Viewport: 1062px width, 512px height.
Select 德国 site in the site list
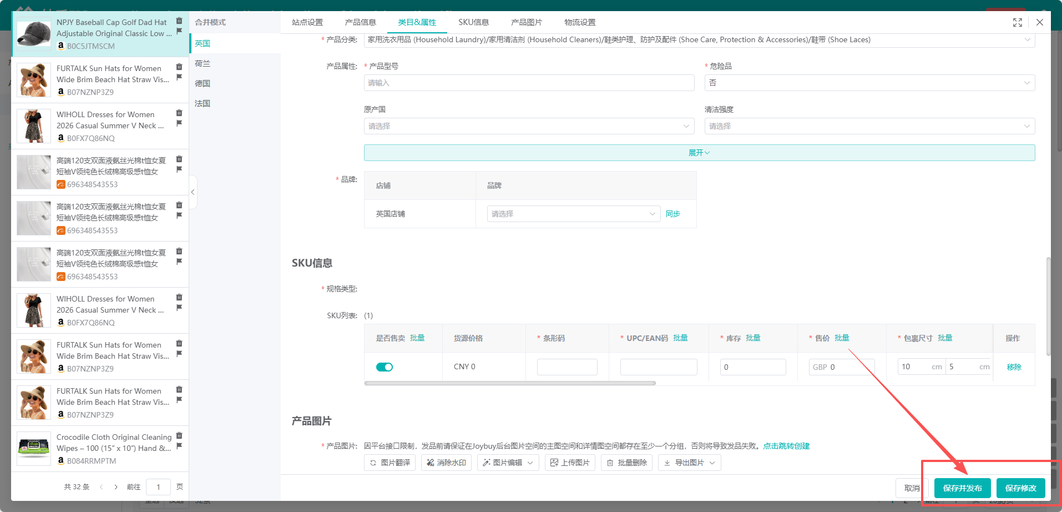pyautogui.click(x=203, y=83)
